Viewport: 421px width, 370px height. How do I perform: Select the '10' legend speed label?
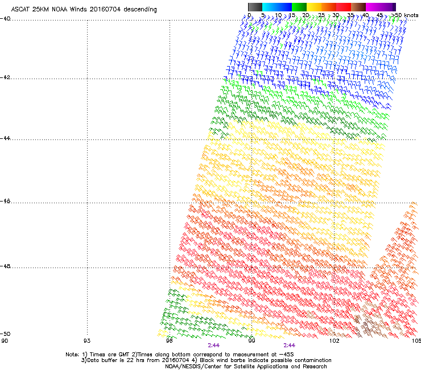(278, 15)
